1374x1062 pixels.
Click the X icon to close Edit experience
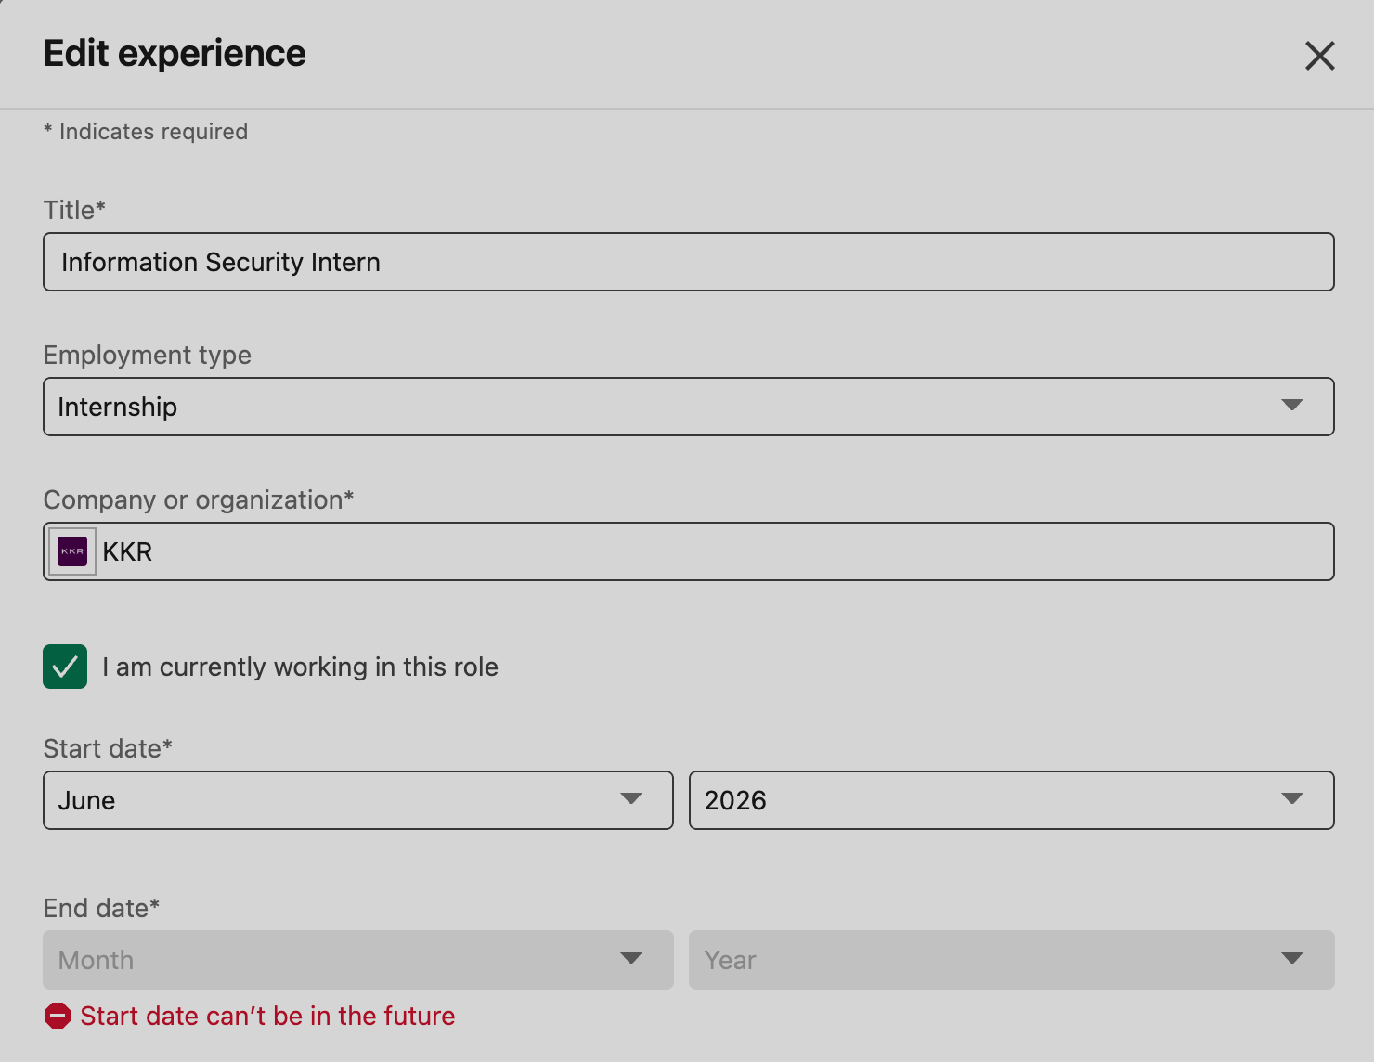[1319, 56]
